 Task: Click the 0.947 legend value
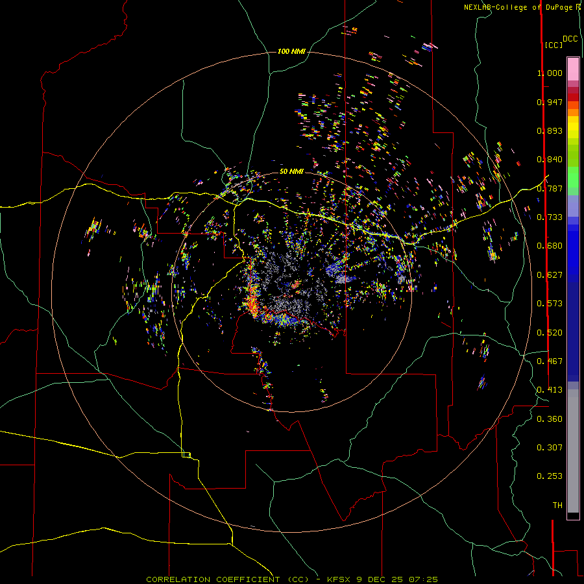(x=550, y=102)
